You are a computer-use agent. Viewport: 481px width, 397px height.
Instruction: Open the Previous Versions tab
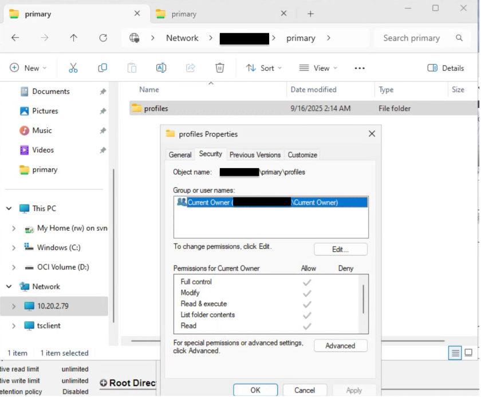tap(255, 154)
